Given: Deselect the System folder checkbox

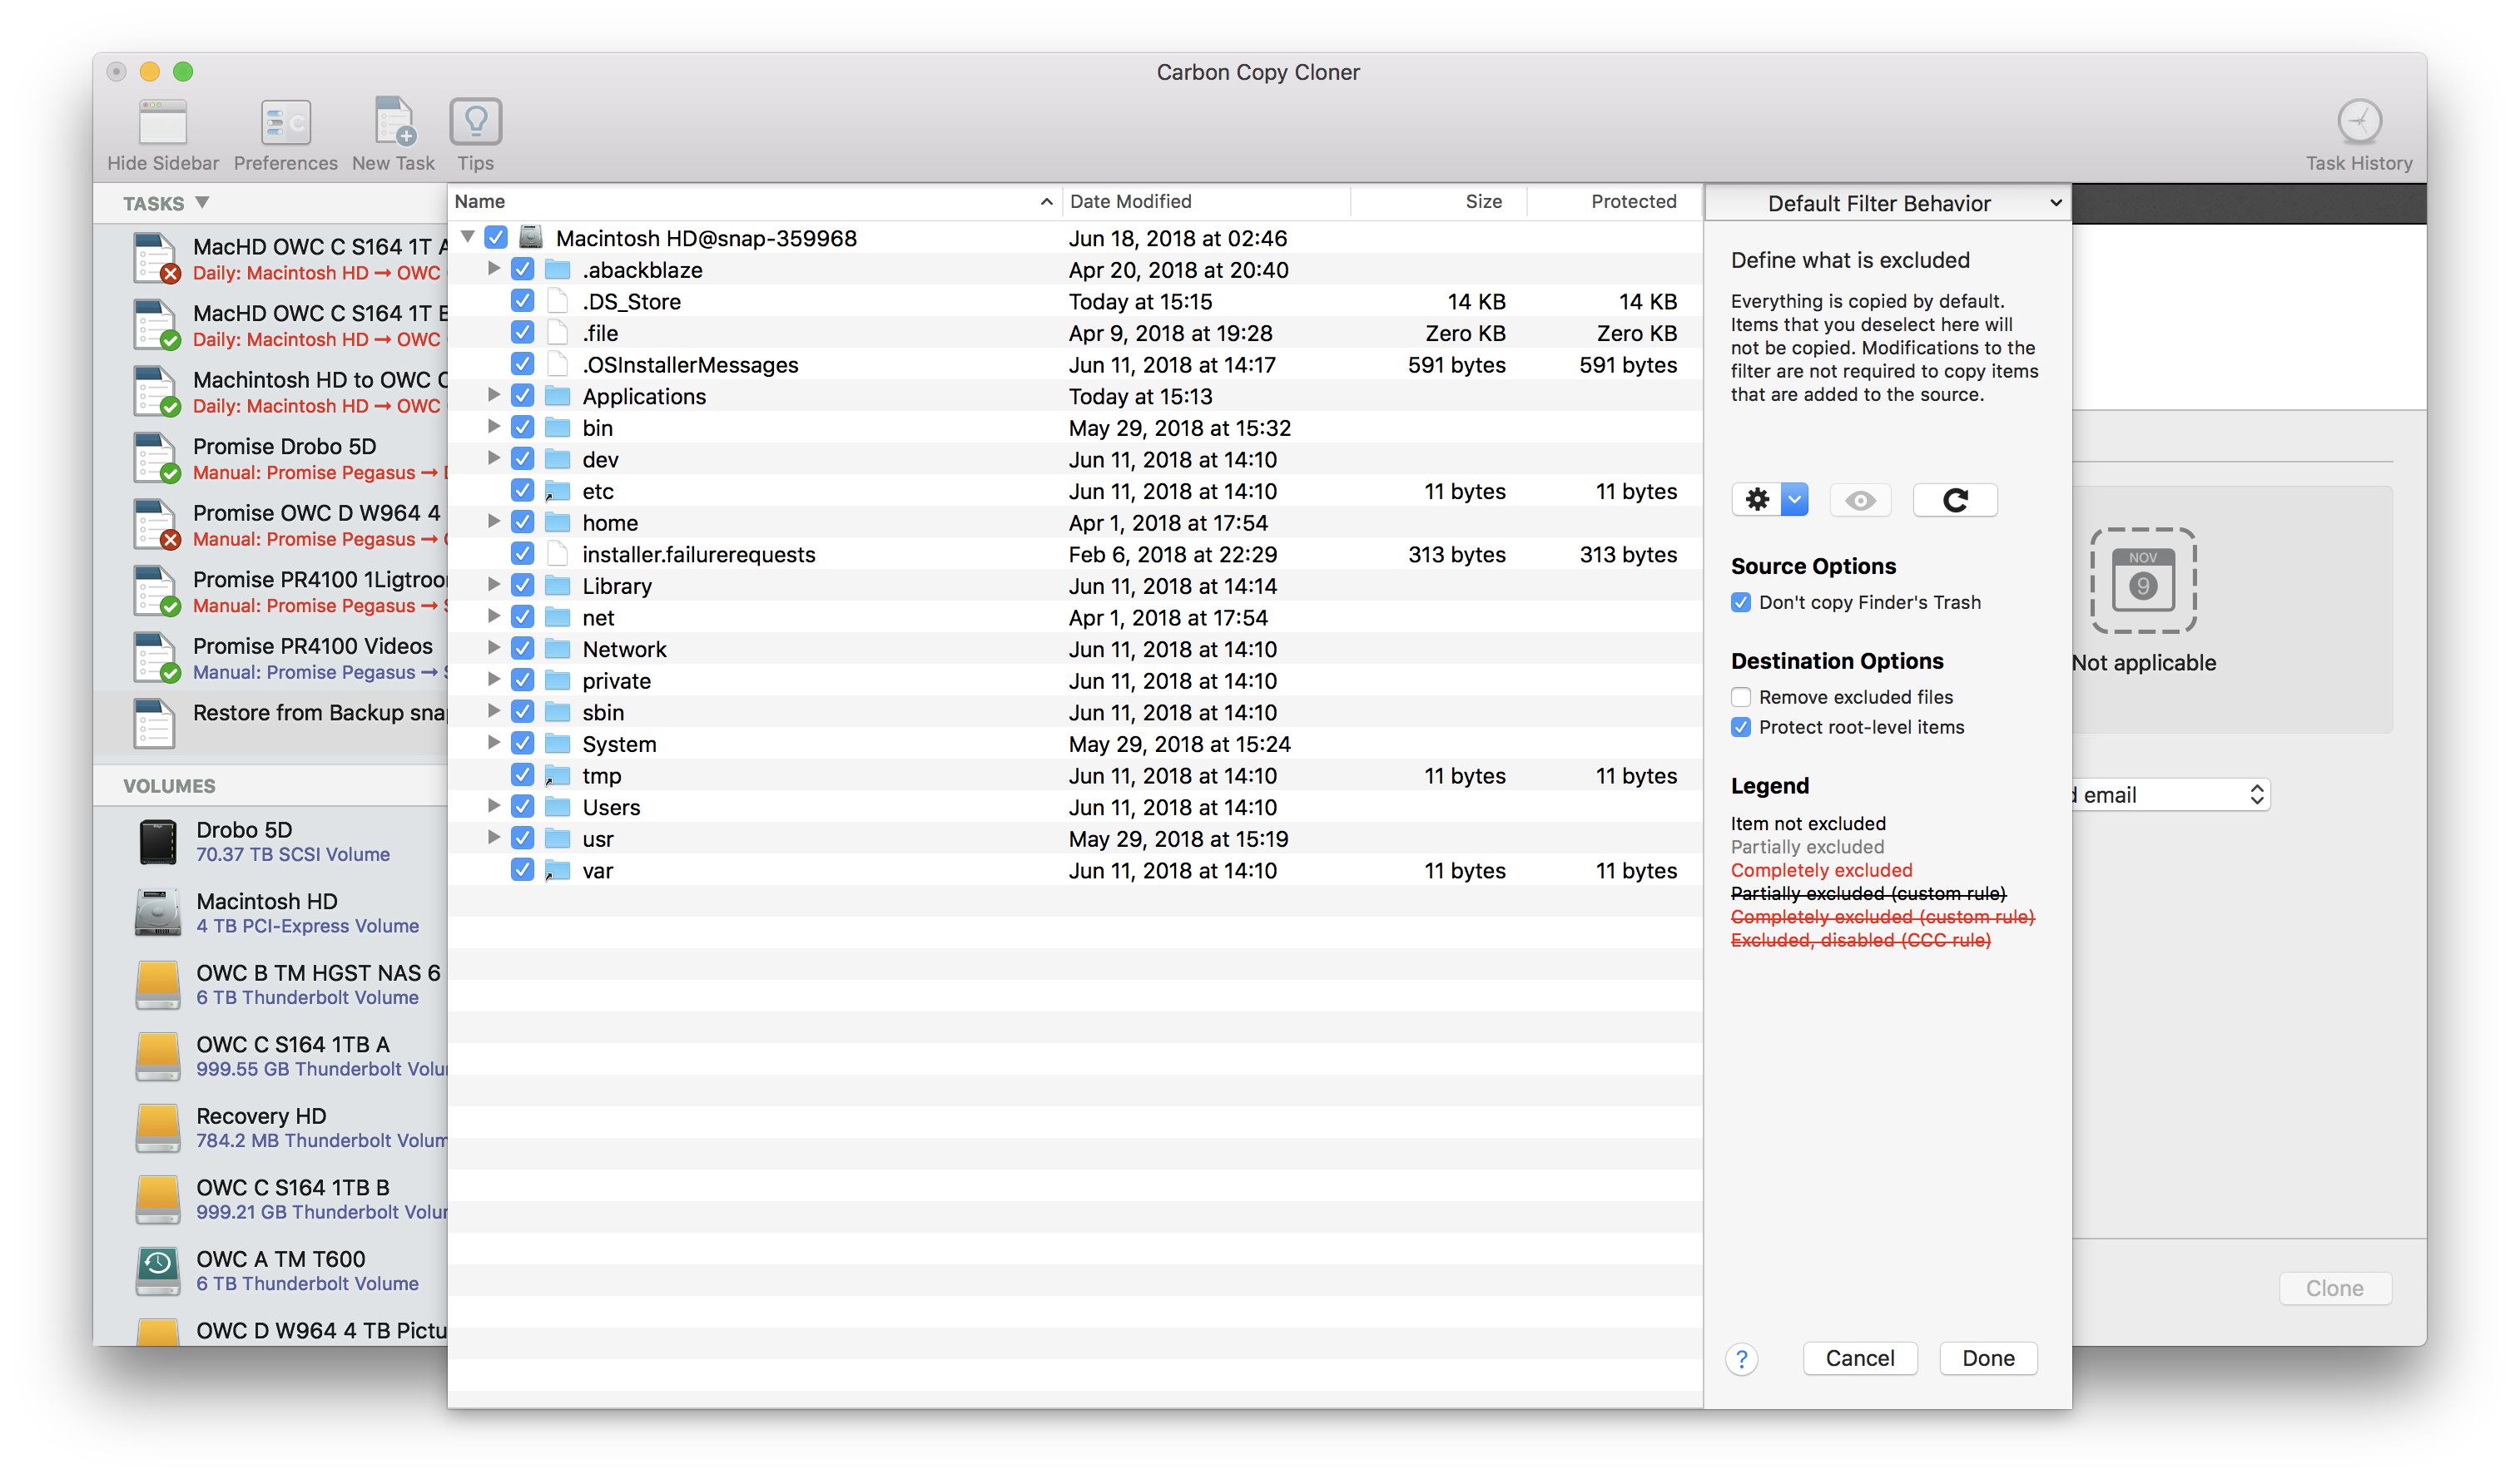Looking at the screenshot, I should click(x=522, y=744).
